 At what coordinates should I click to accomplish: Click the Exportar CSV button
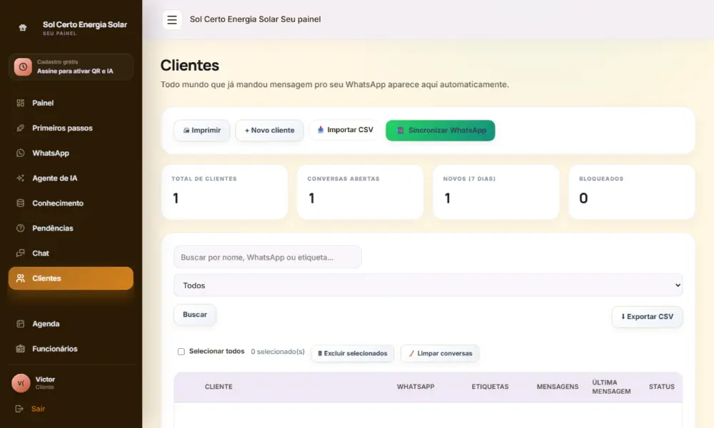(x=647, y=317)
